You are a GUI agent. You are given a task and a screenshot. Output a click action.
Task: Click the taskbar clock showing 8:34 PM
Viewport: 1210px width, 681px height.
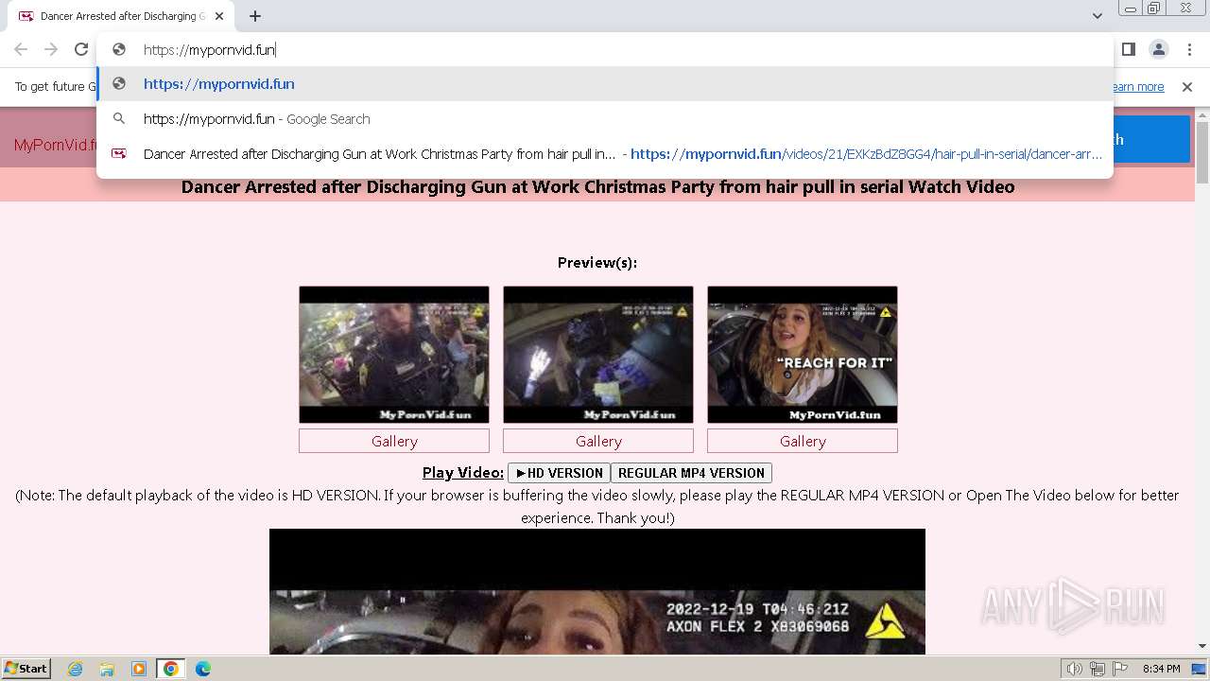[1161, 669]
